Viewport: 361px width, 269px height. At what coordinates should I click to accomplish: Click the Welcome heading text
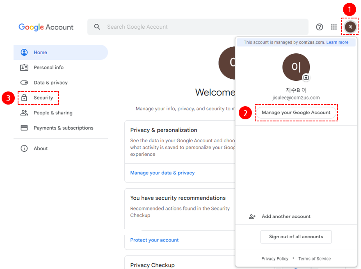pyautogui.click(x=215, y=92)
